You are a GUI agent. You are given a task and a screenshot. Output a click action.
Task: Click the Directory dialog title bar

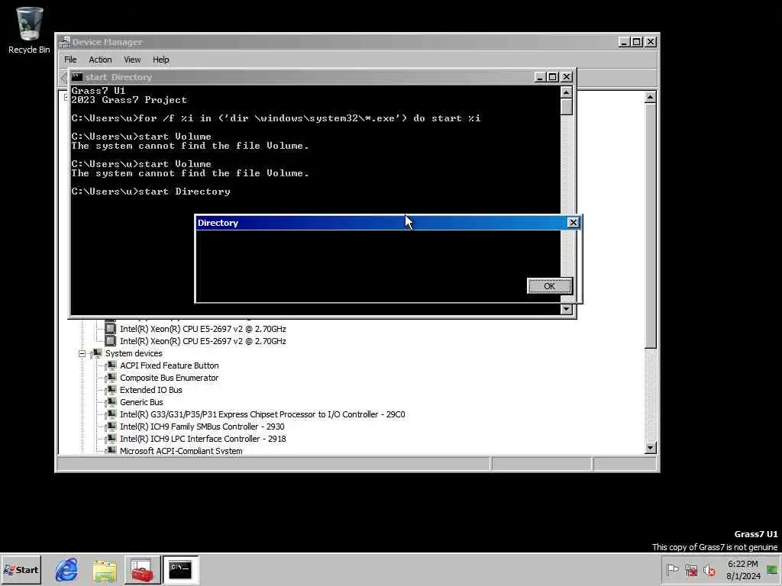pyautogui.click(x=382, y=223)
